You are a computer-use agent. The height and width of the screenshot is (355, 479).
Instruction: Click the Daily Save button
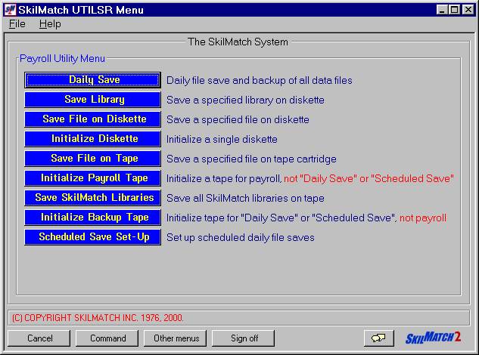[x=92, y=80]
